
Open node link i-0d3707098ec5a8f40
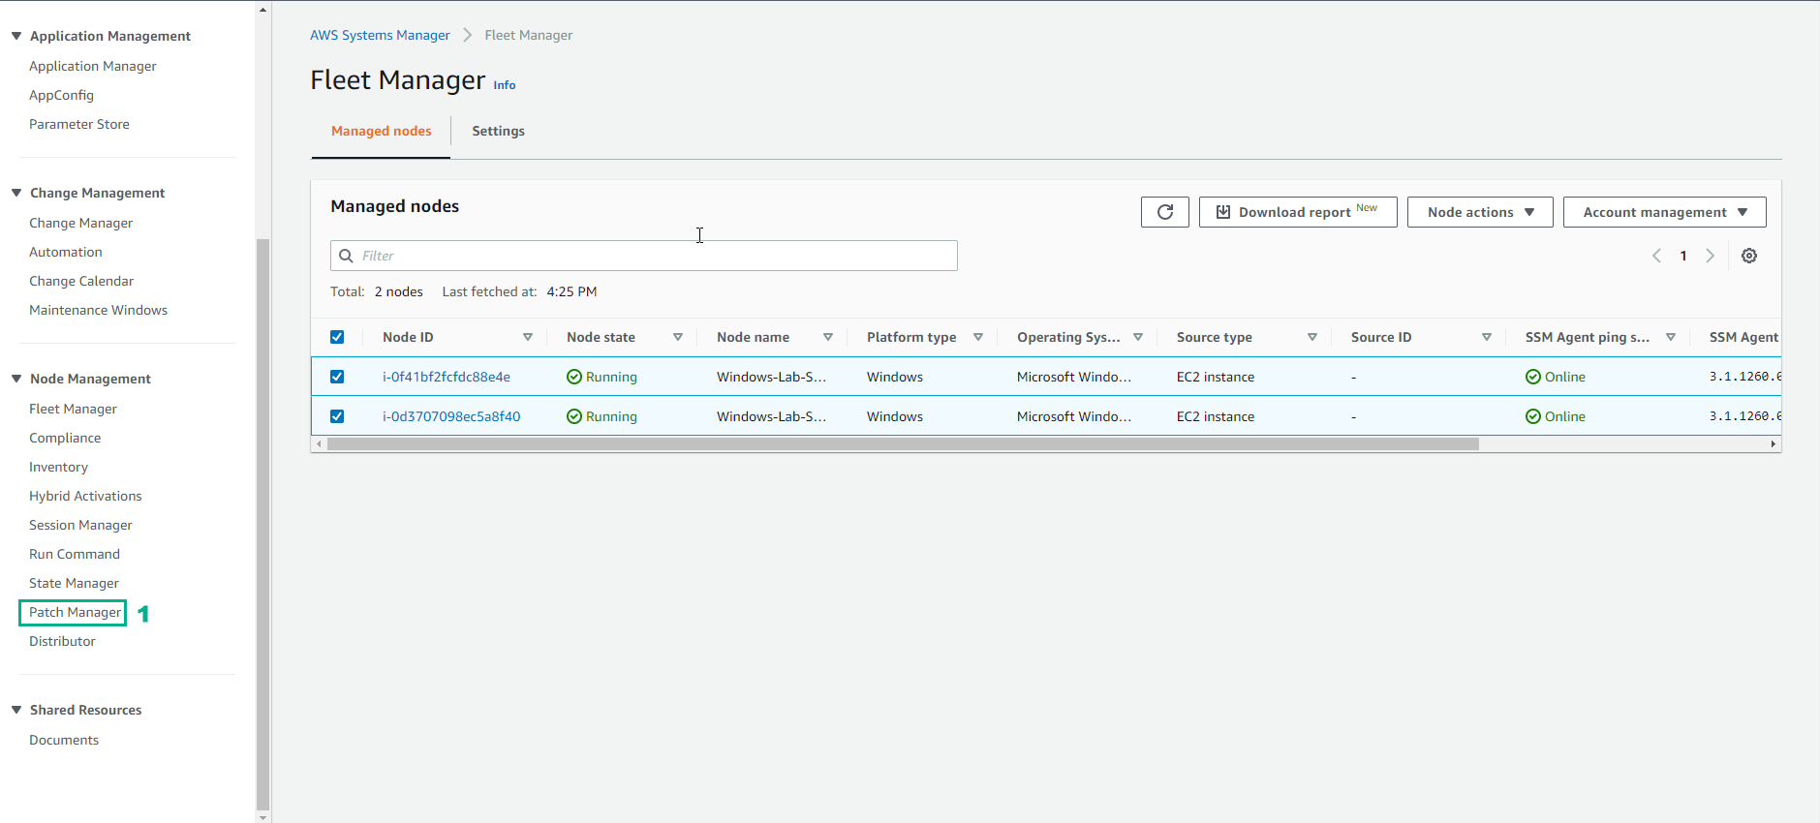click(x=451, y=416)
